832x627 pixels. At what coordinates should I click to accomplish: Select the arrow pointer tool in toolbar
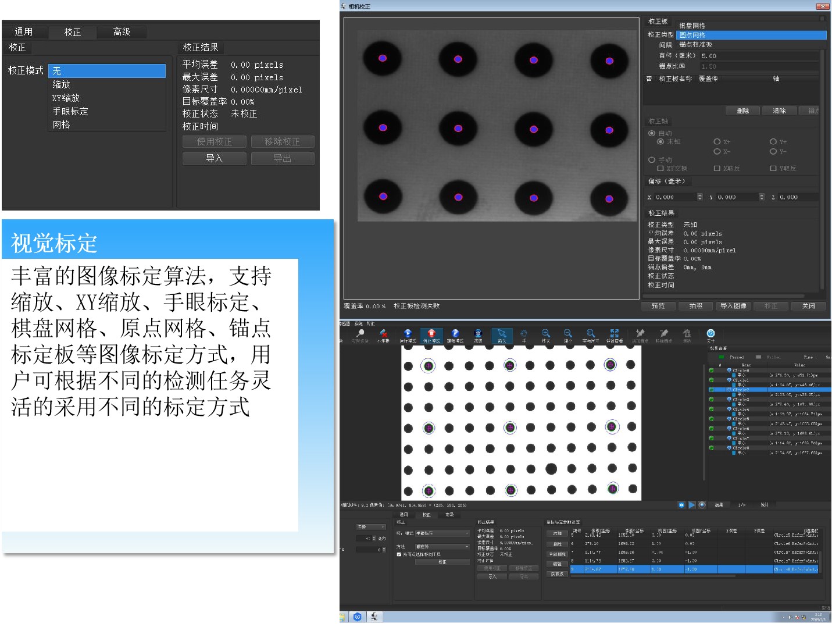(x=502, y=335)
